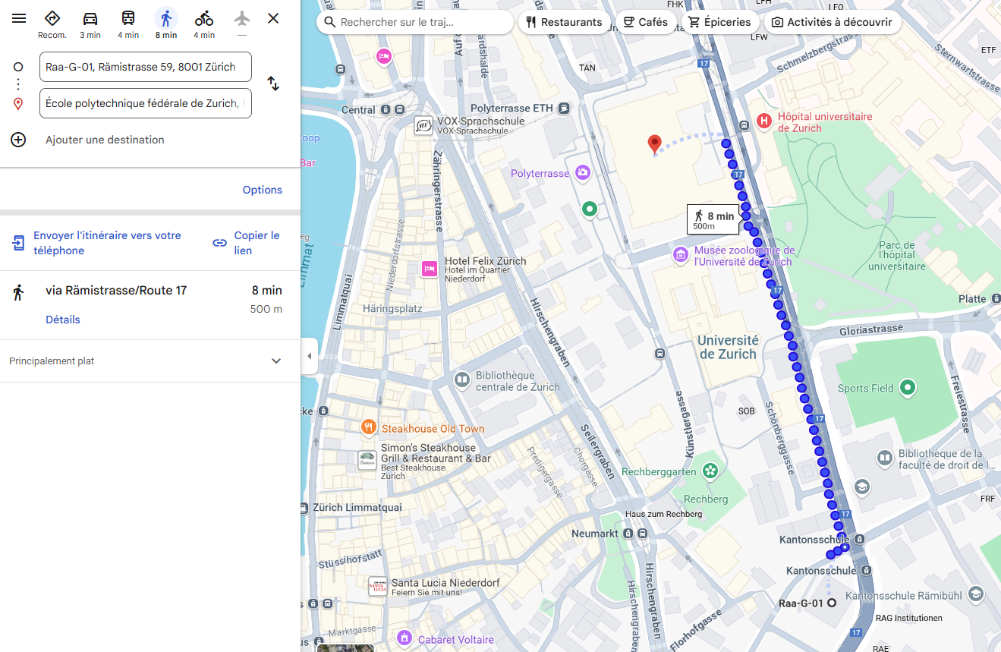The width and height of the screenshot is (1001, 652).
Task: Click the 8 min walking time label
Action: pyautogui.click(x=713, y=219)
